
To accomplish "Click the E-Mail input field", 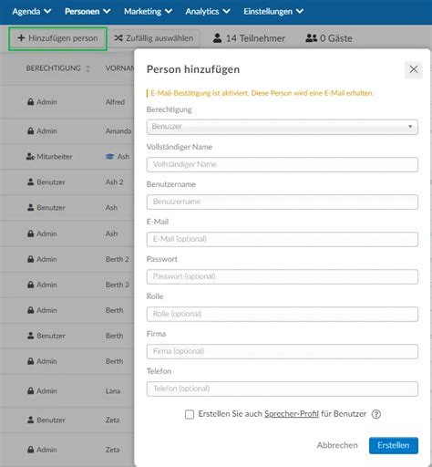I will click(283, 239).
